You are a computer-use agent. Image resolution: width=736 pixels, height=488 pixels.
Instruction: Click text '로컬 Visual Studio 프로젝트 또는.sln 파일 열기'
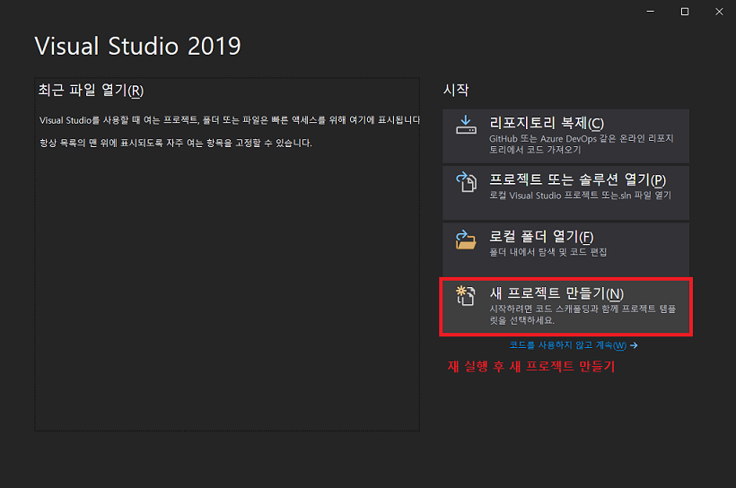pyautogui.click(x=580, y=196)
